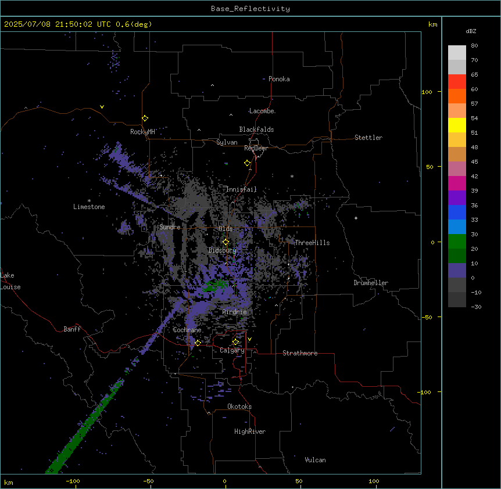Click the yellow station marker above Calgary label

pyautogui.click(x=235, y=342)
